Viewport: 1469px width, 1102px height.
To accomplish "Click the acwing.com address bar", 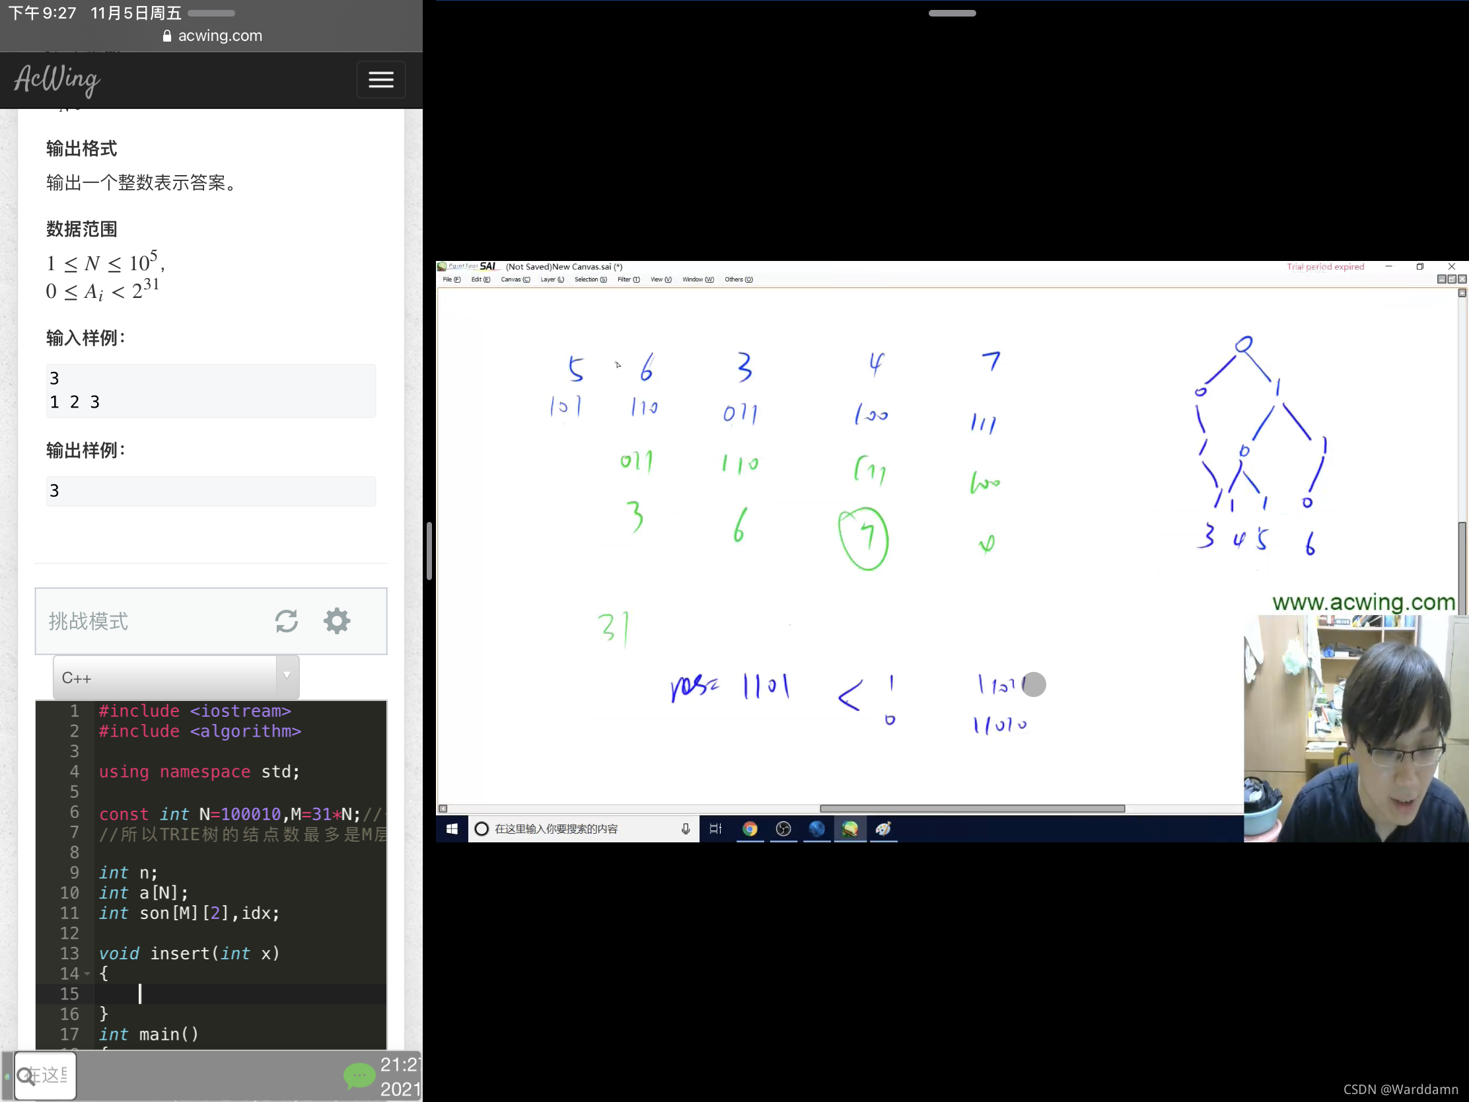I will [x=213, y=36].
